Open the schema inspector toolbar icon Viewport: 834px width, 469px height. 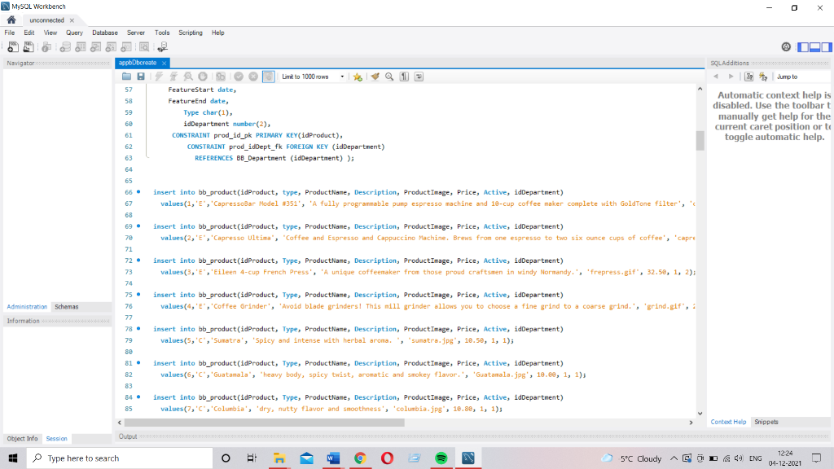click(46, 47)
